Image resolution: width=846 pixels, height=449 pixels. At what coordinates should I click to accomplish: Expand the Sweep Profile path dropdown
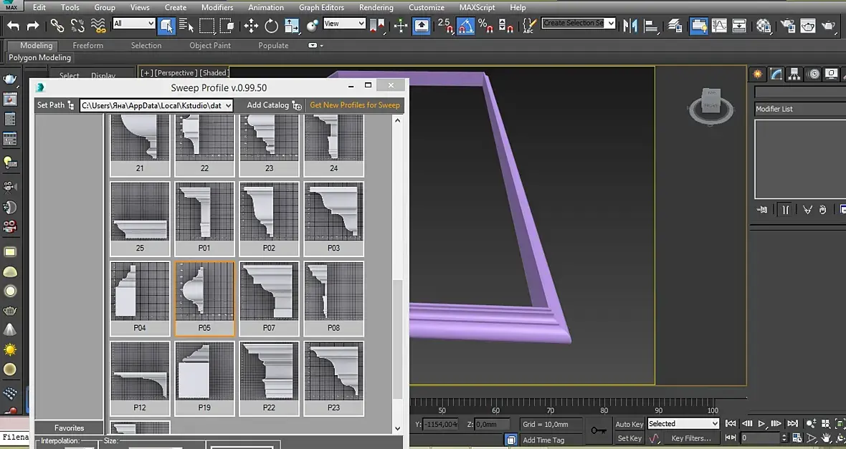229,105
